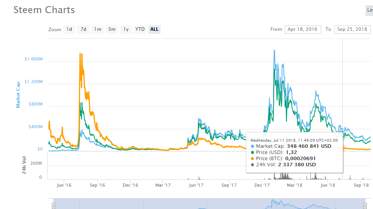
Task: Edit the From date field
Action: 303,29
